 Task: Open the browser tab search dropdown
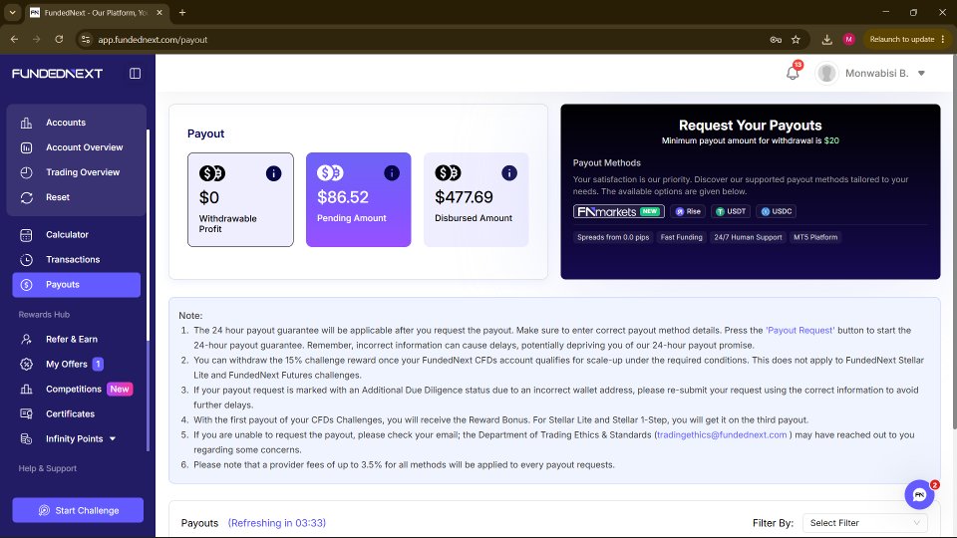pyautogui.click(x=12, y=12)
